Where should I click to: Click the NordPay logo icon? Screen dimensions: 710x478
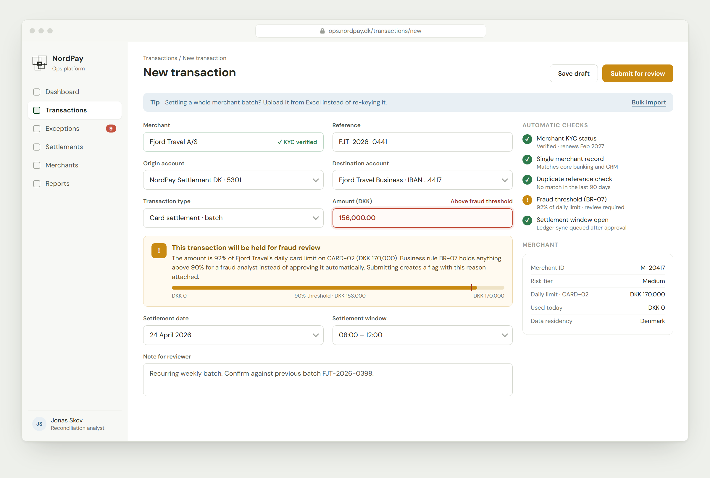(x=40, y=63)
